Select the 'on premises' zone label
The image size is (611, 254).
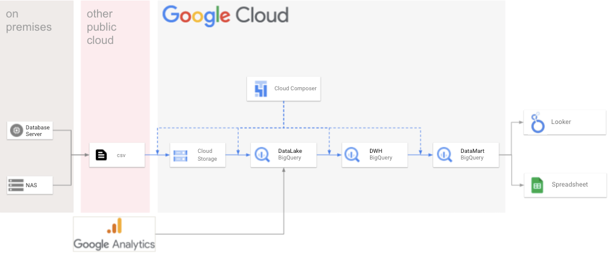[28, 20]
